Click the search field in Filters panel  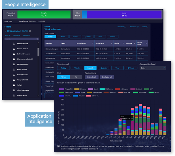coord(20,39)
